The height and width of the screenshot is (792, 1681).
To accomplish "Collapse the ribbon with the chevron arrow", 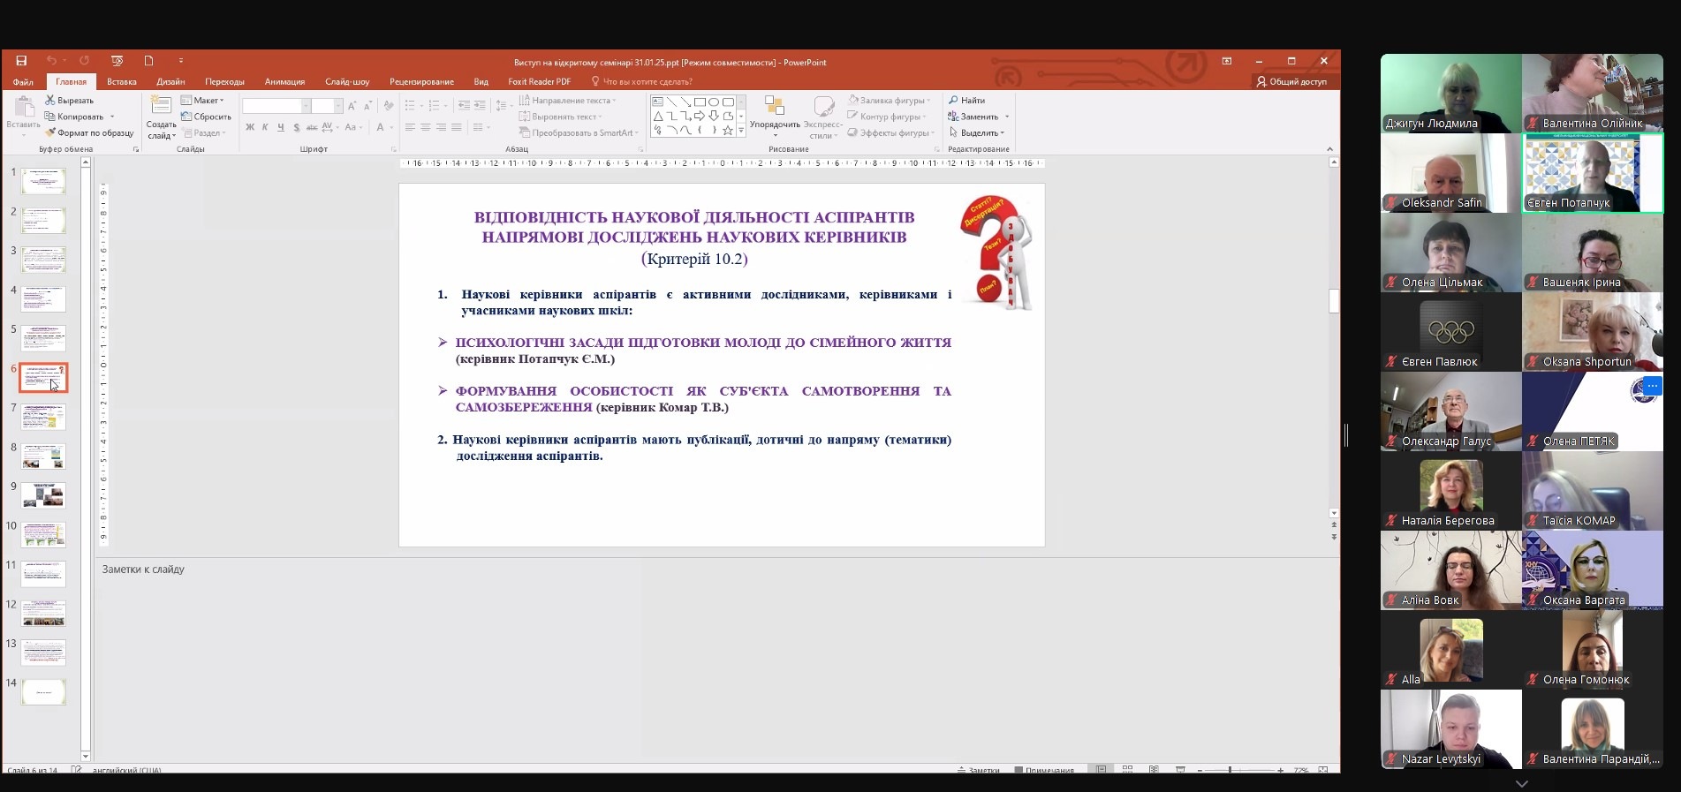I will [1329, 149].
